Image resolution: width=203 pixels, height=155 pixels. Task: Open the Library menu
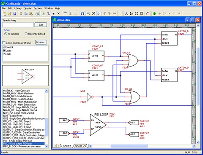[18, 8]
